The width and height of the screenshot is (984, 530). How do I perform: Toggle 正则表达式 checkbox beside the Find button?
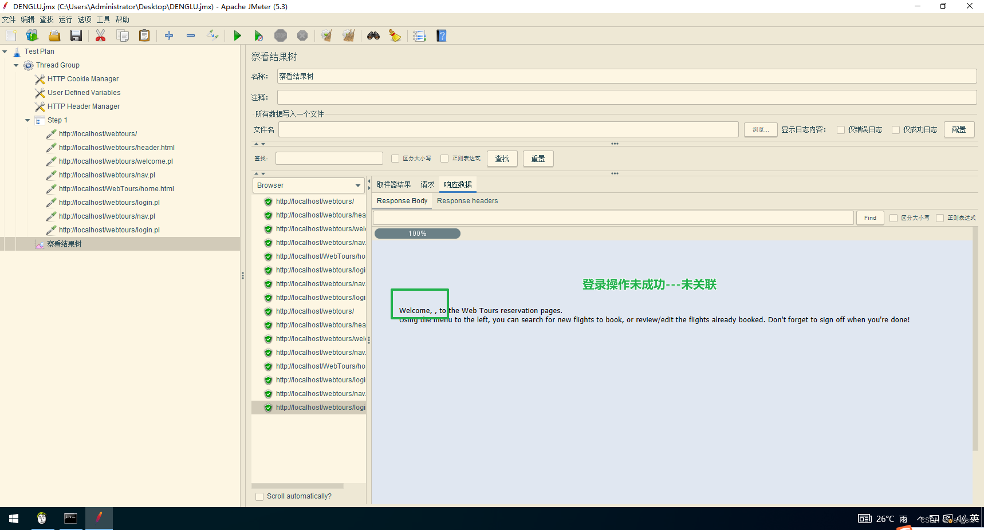[940, 218]
